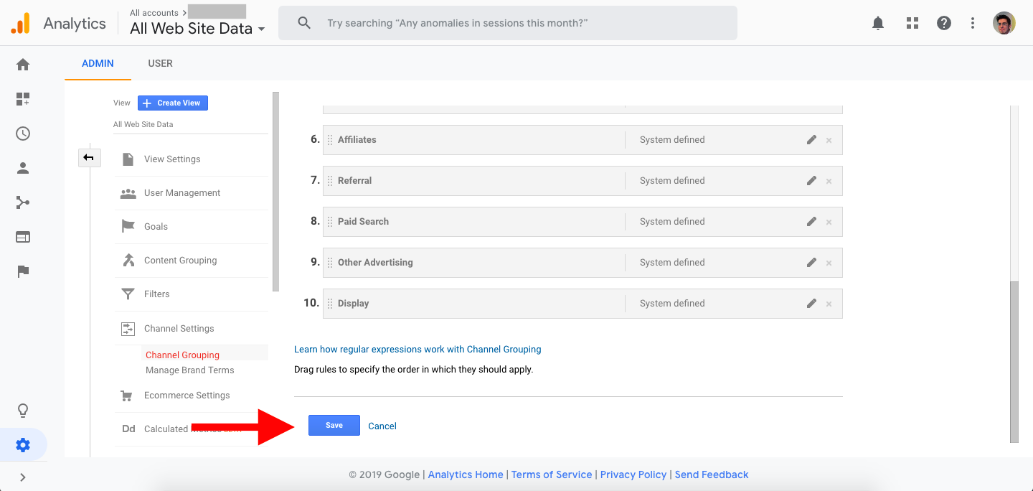The height and width of the screenshot is (491, 1033).
Task: Open the regular expressions with Channel Grouping link
Action: [418, 349]
